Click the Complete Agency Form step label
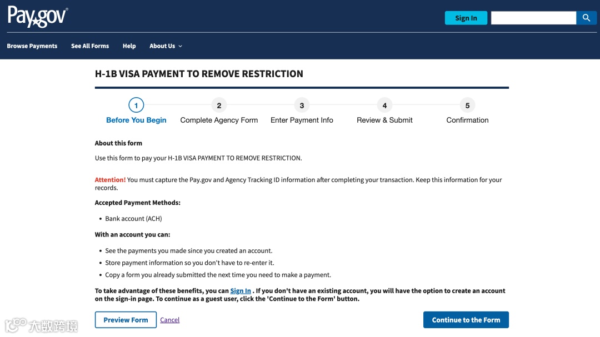Screen dimensions: 600x337 (x=219, y=120)
